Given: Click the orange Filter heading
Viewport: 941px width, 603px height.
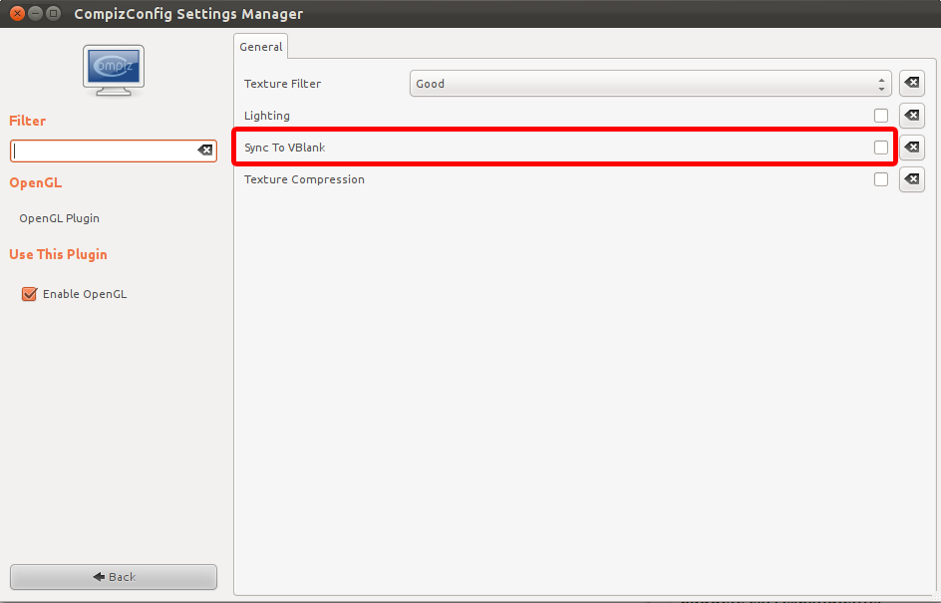Looking at the screenshot, I should pyautogui.click(x=28, y=121).
